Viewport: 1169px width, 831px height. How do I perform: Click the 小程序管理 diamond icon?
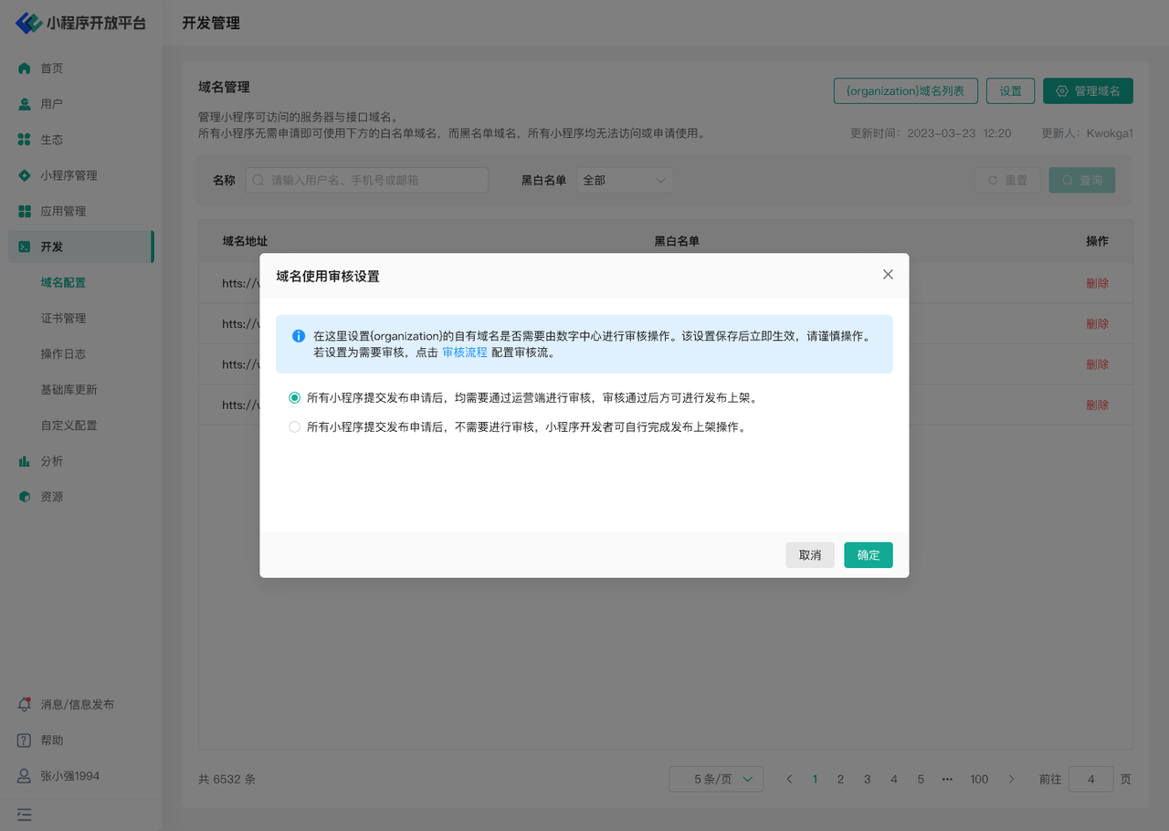(25, 175)
